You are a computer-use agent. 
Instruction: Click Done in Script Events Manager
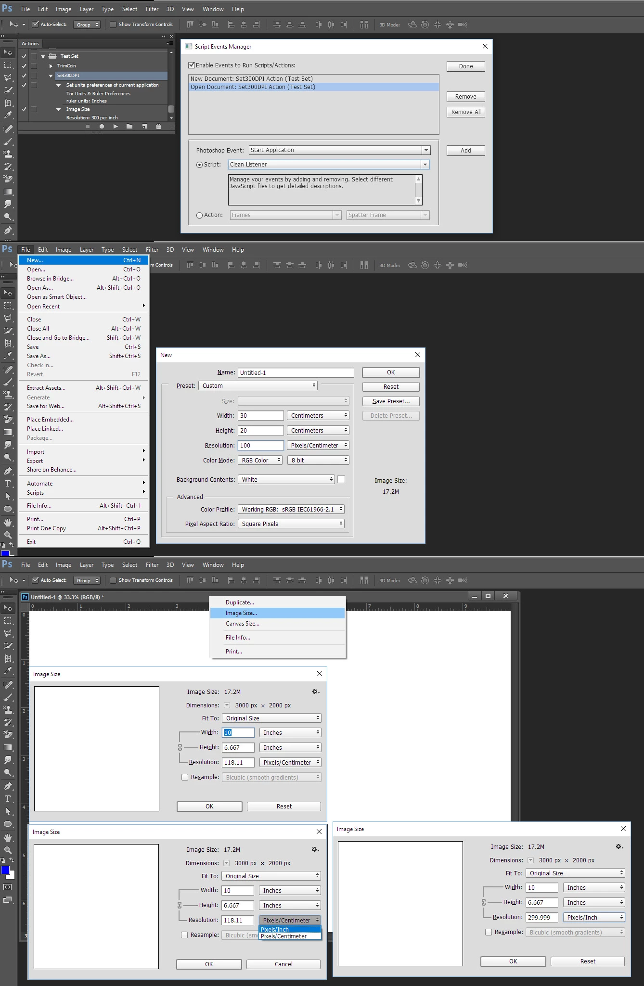click(465, 66)
